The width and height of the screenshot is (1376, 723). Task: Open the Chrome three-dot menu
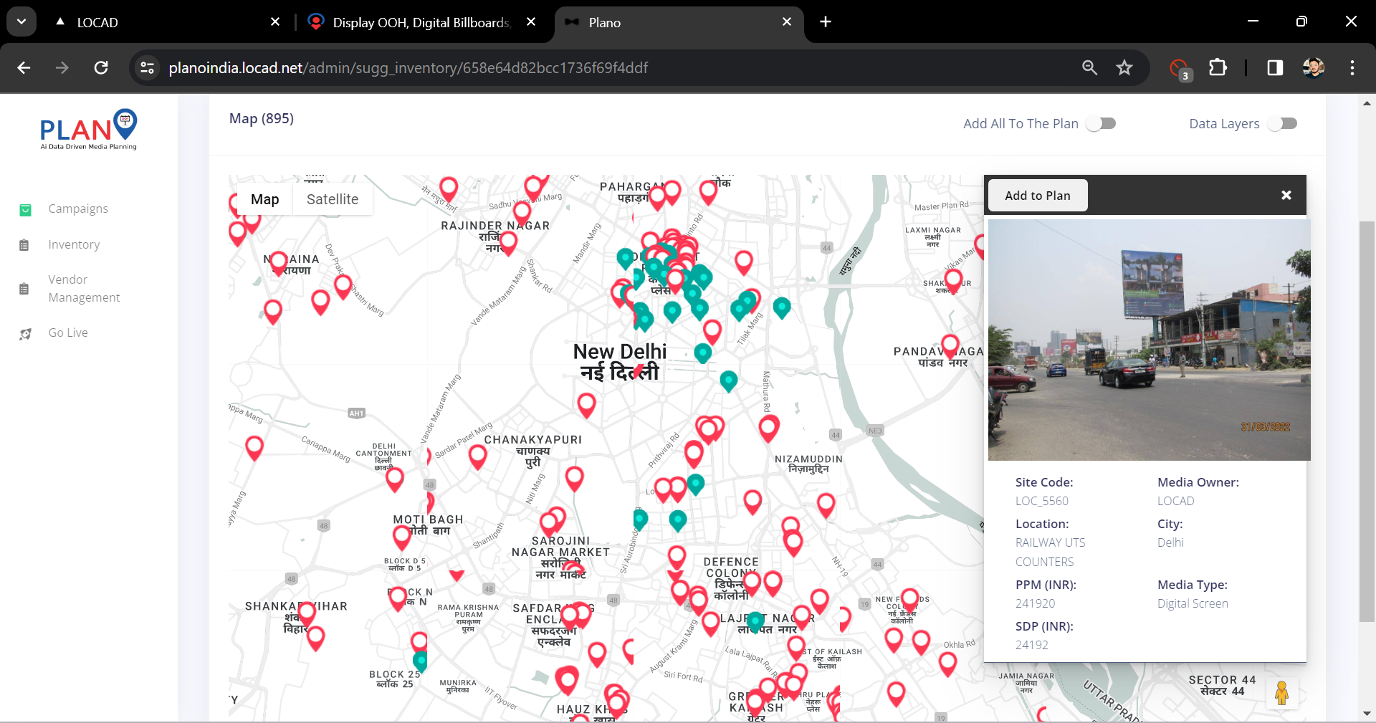1352,67
